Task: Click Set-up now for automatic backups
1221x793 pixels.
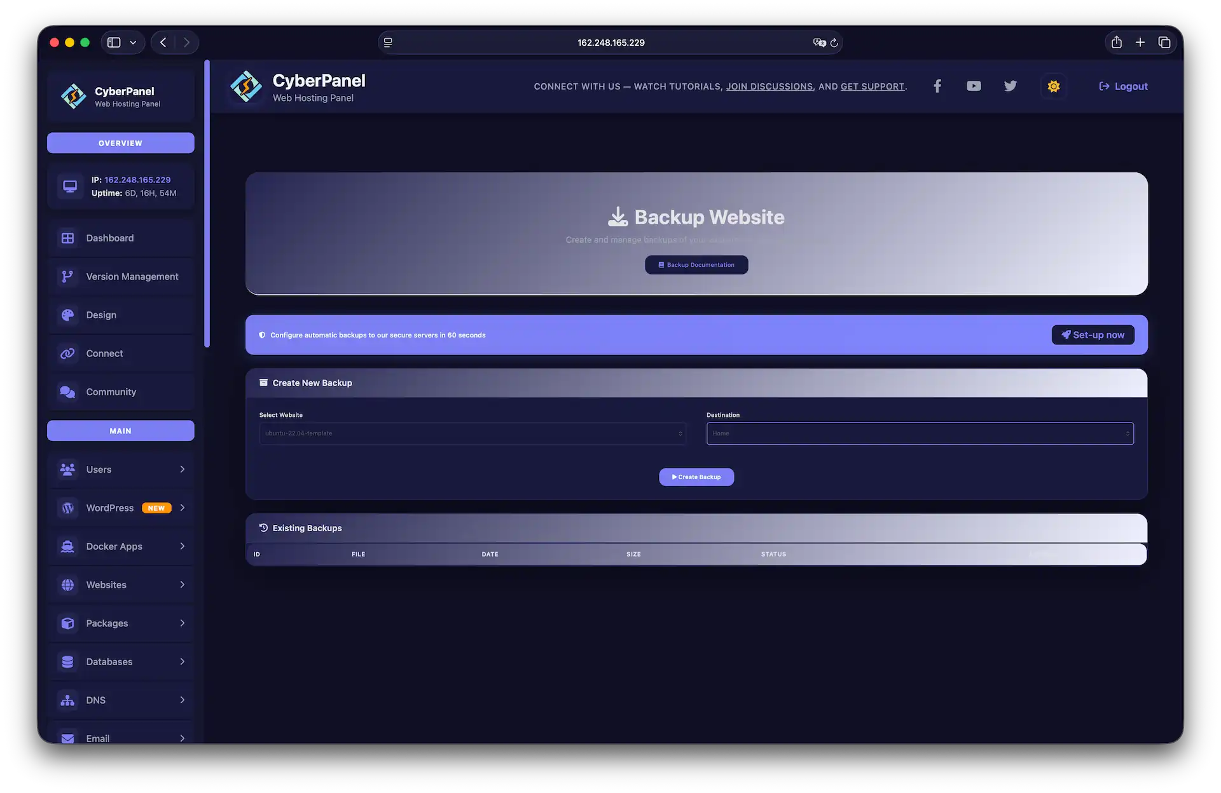Action: (x=1093, y=335)
